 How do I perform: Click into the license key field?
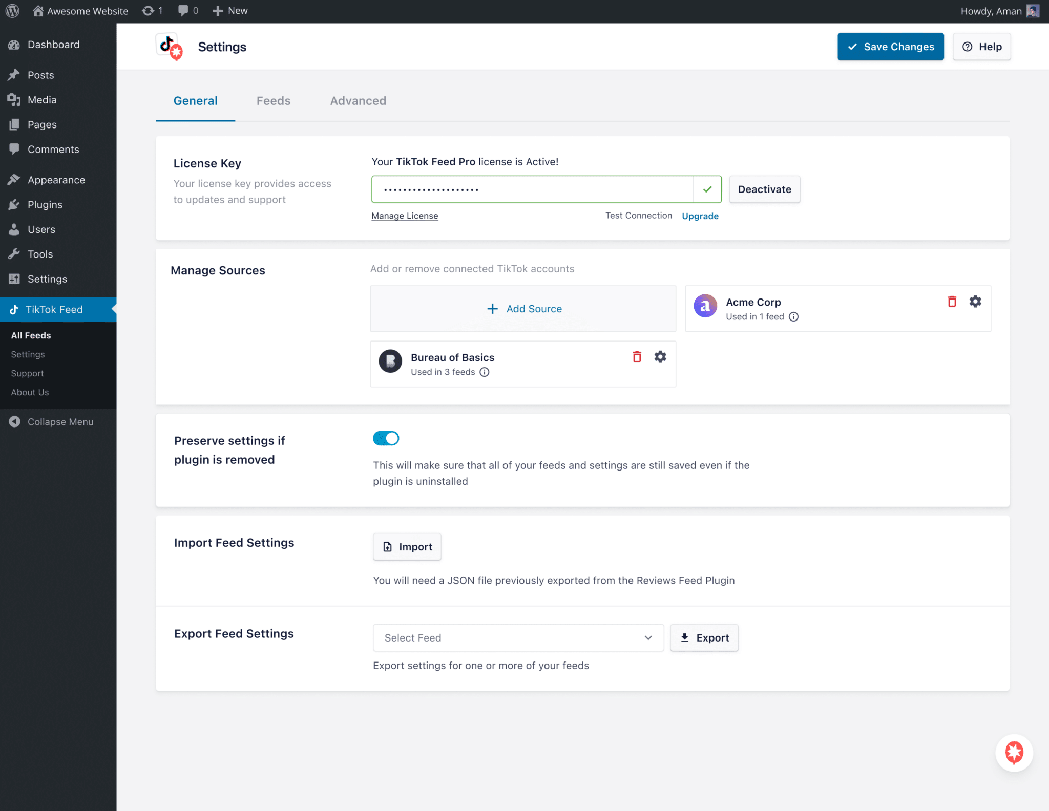[533, 189]
